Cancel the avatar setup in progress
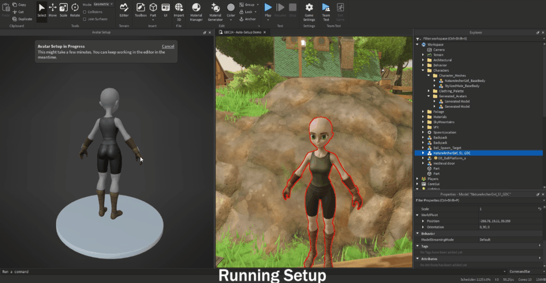This screenshot has width=546, height=283. (x=168, y=46)
